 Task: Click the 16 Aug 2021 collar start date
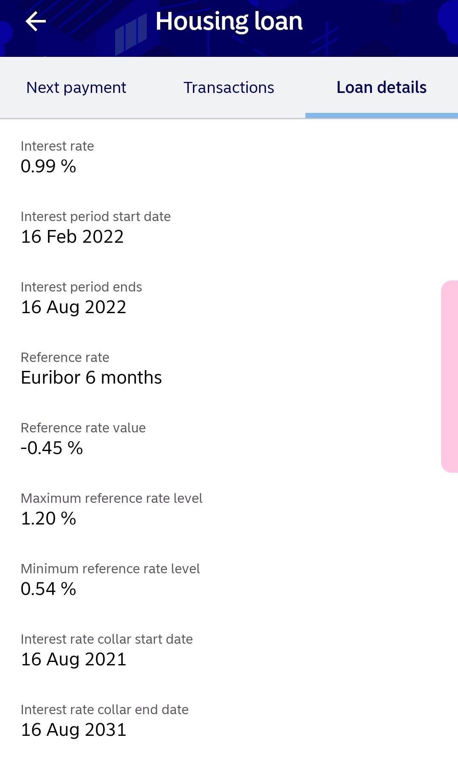(x=74, y=659)
